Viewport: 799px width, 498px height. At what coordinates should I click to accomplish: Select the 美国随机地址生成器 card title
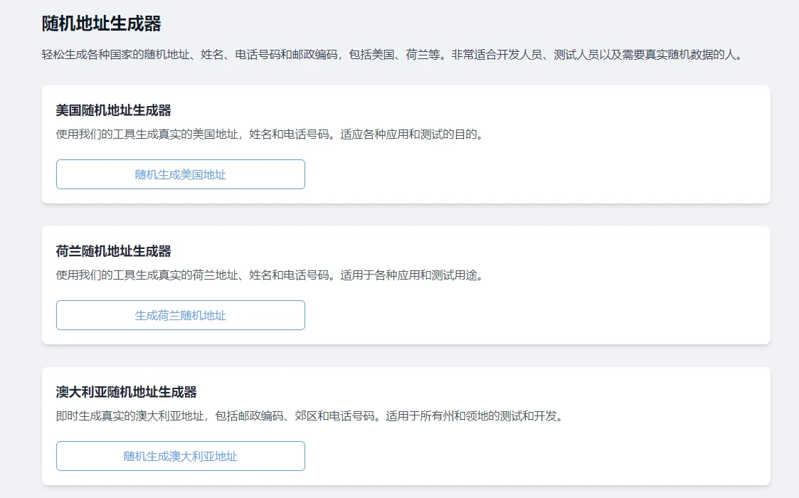(x=114, y=110)
